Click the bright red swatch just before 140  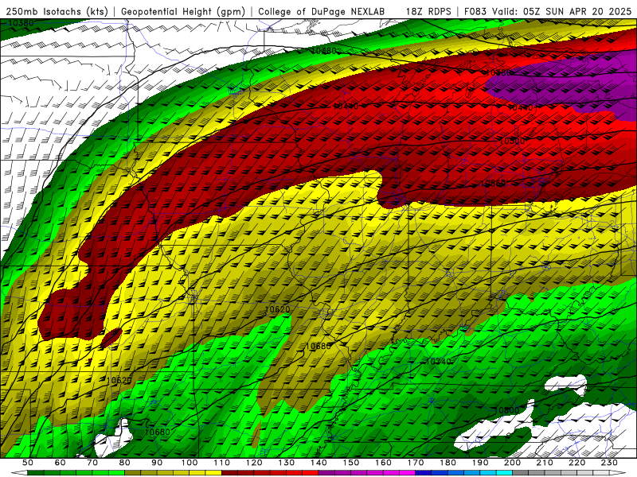pyautogui.click(x=311, y=472)
